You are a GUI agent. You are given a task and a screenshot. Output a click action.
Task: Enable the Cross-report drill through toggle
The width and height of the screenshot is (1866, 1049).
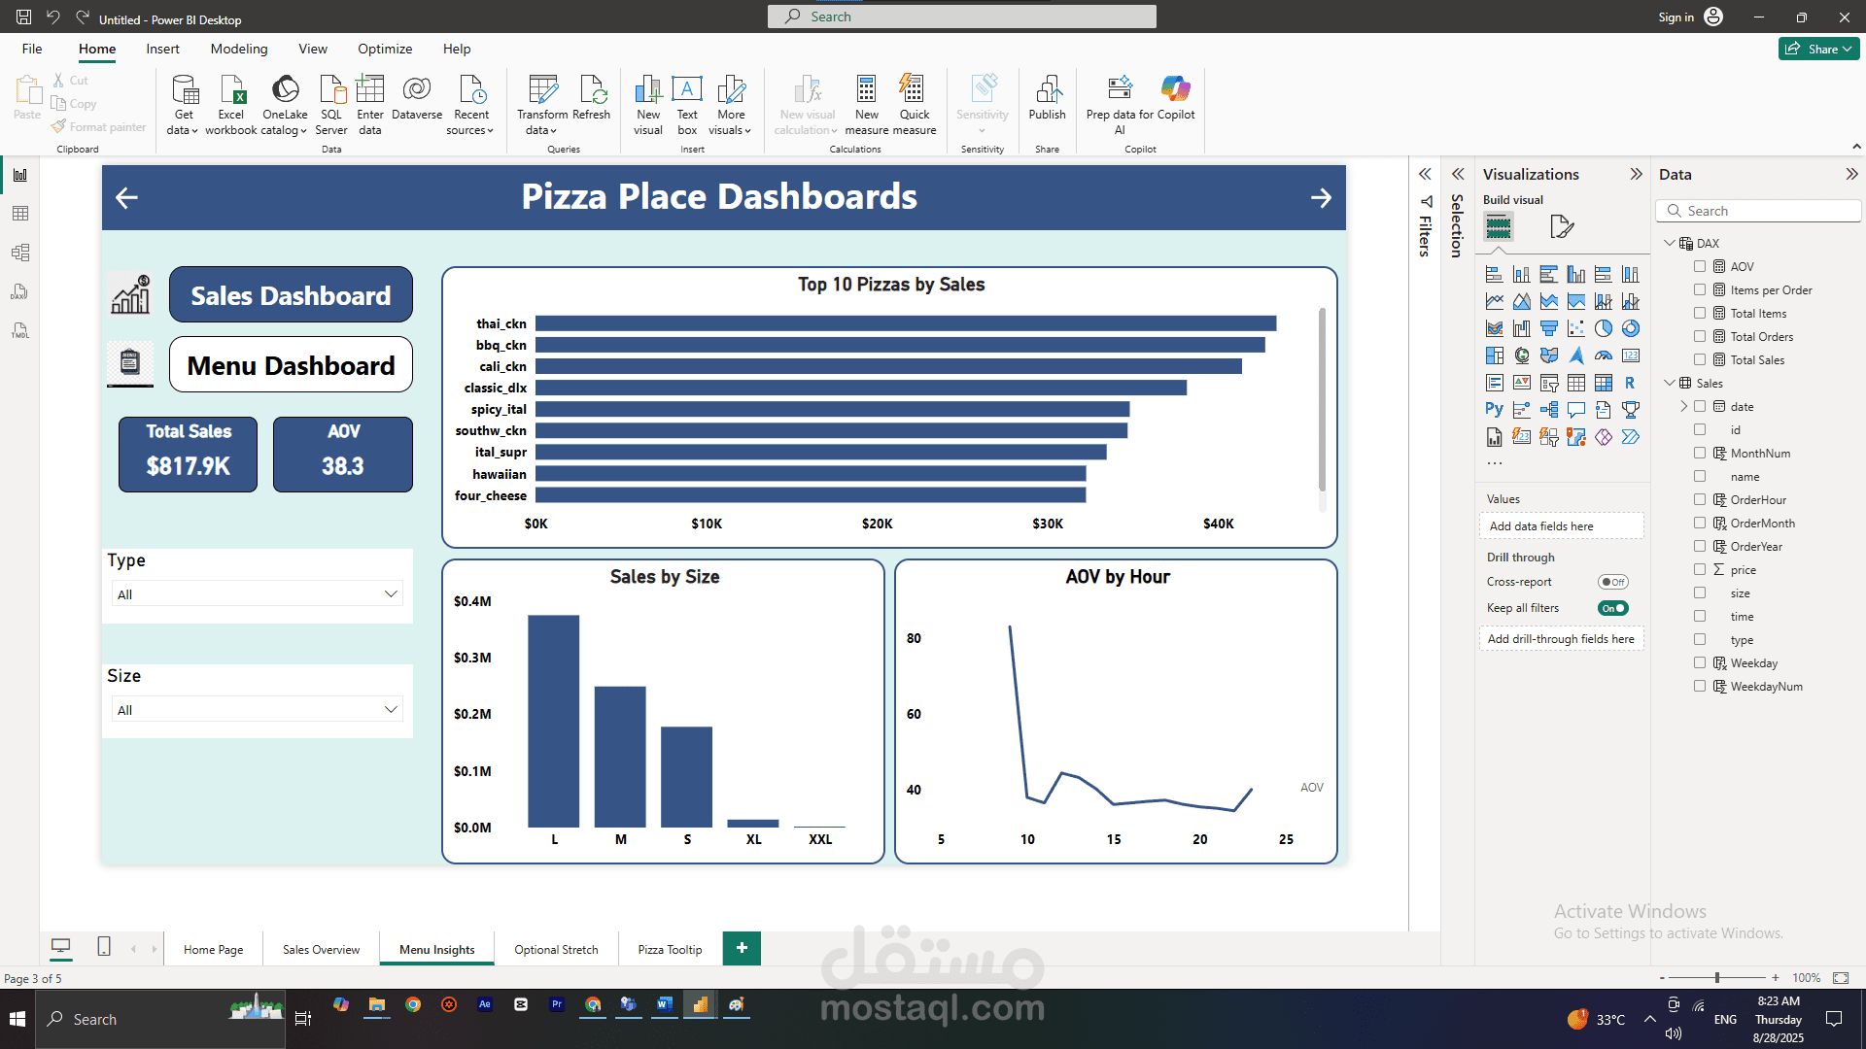(x=1612, y=581)
